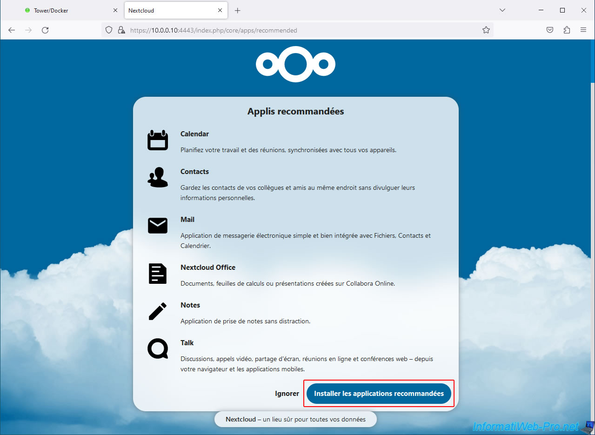
Task: Close the Tower/Docker tab
Action: pyautogui.click(x=115, y=10)
